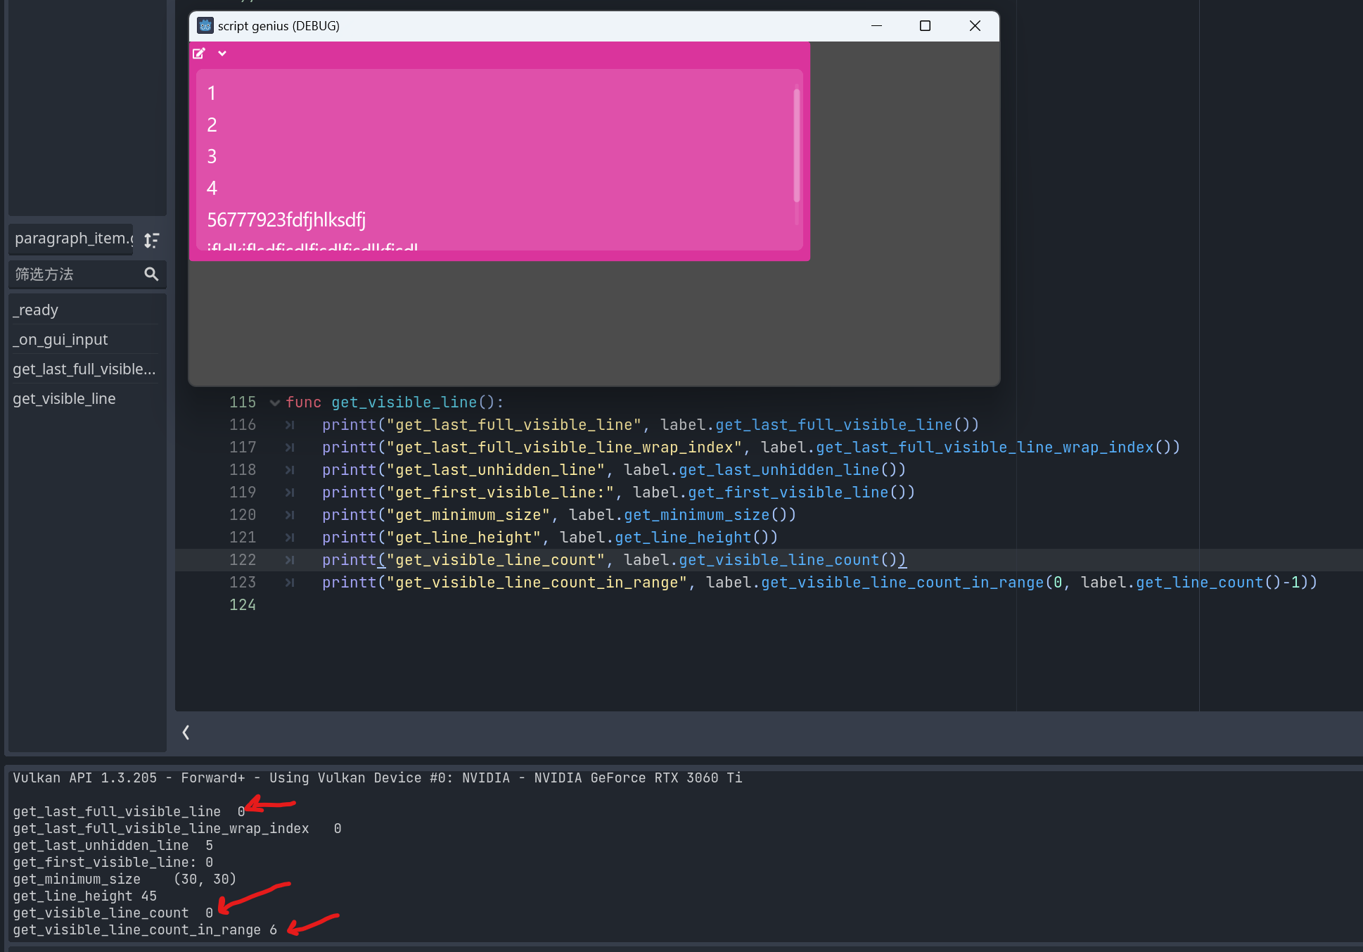Select _ready in the method list
The height and width of the screenshot is (952, 1363).
[35, 310]
